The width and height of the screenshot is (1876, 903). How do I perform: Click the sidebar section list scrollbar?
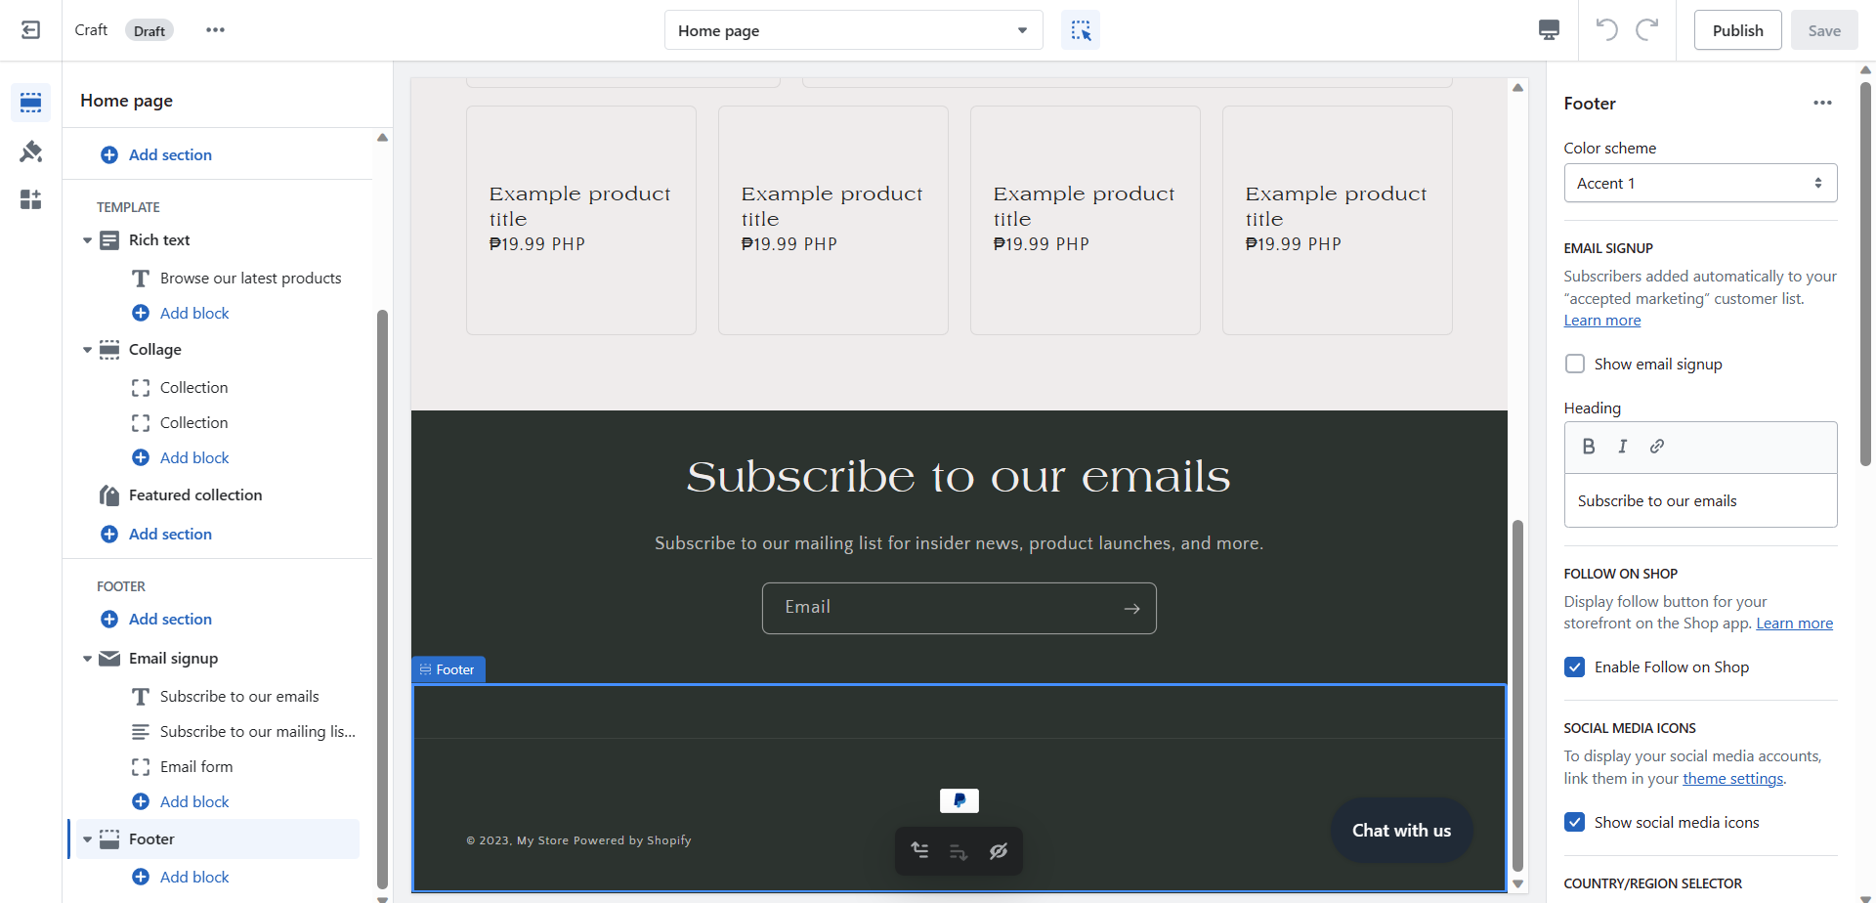[x=382, y=598]
